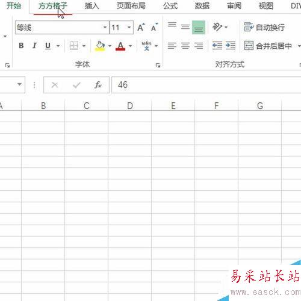Viewport: 301px width, 301px height.
Task: Toggle Italic formatting
Action: [x=34, y=46]
